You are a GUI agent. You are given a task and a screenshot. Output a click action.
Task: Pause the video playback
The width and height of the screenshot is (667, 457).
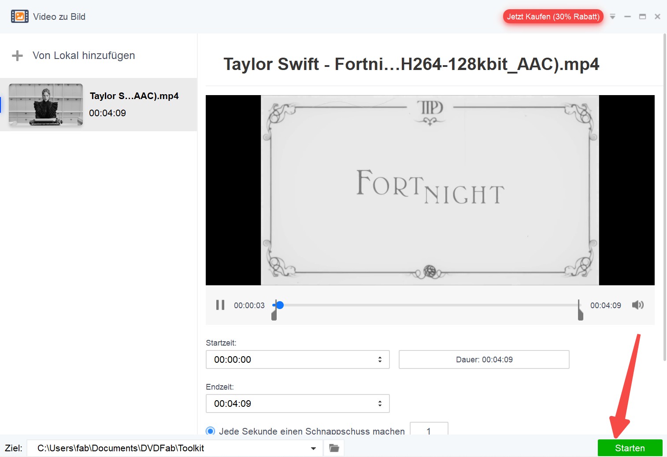[x=220, y=305]
